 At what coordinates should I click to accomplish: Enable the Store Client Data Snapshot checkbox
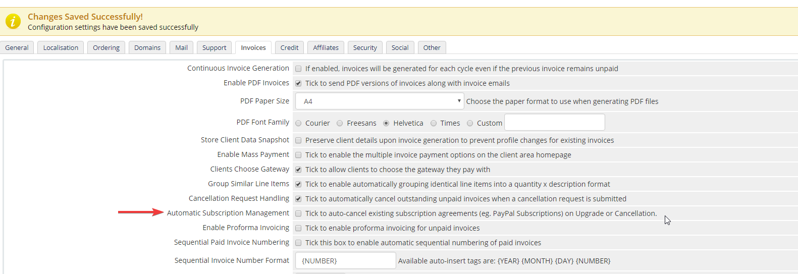pos(298,140)
